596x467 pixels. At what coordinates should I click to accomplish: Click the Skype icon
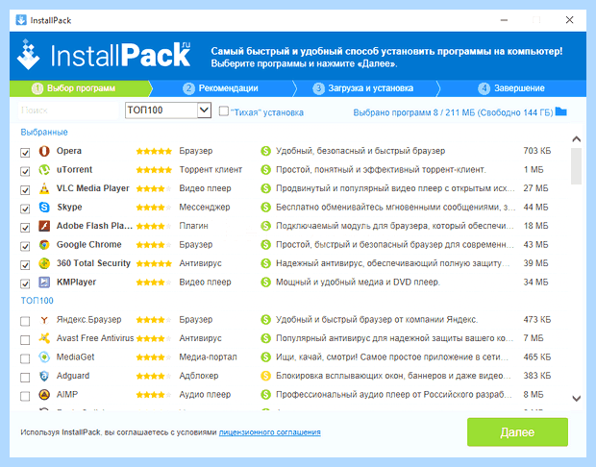[44, 208]
